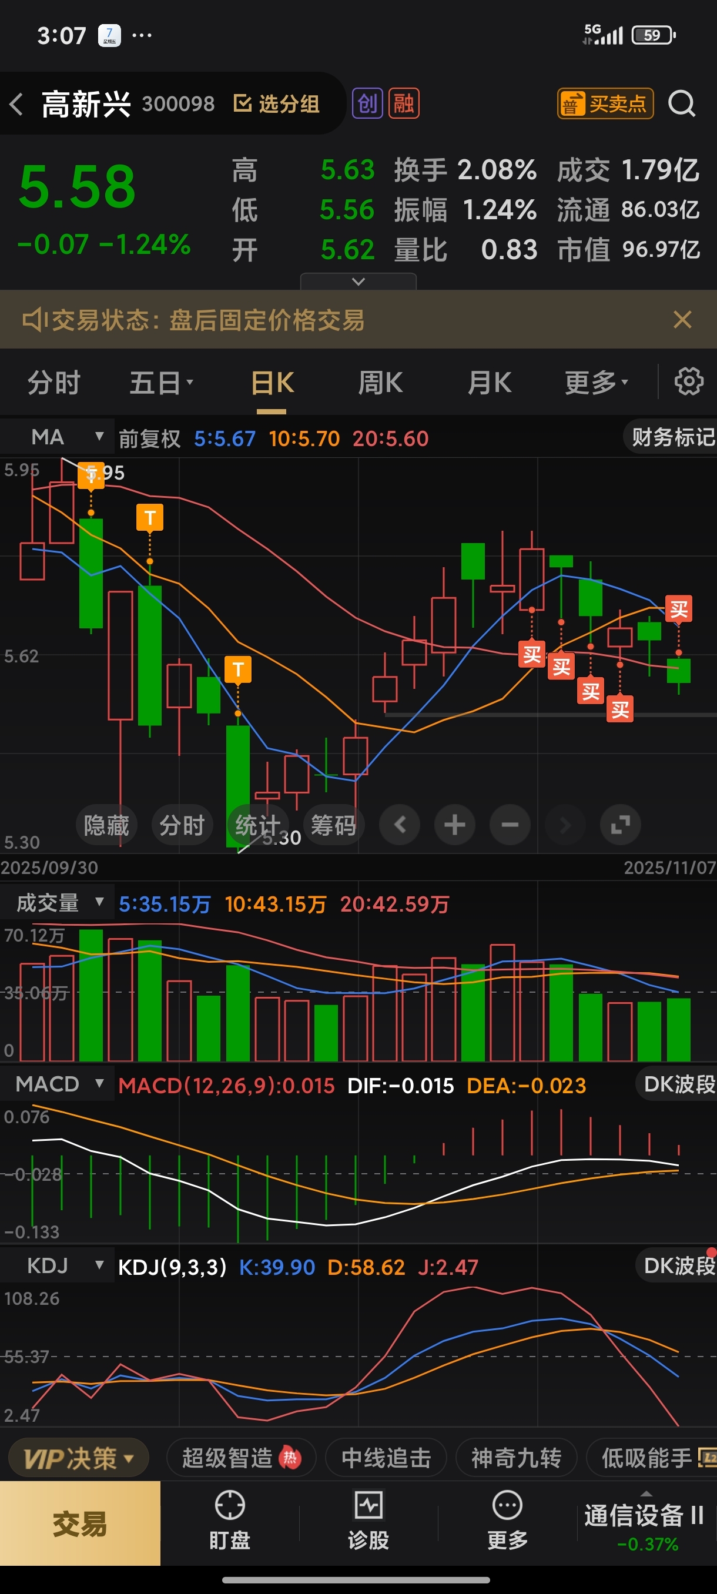Expand the quote details chevron
The height and width of the screenshot is (1594, 717).
(x=358, y=282)
